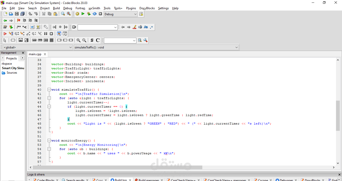Collapse the simulateTraffic function fold marker
The height and width of the screenshot is (181, 342).
tap(49, 90)
